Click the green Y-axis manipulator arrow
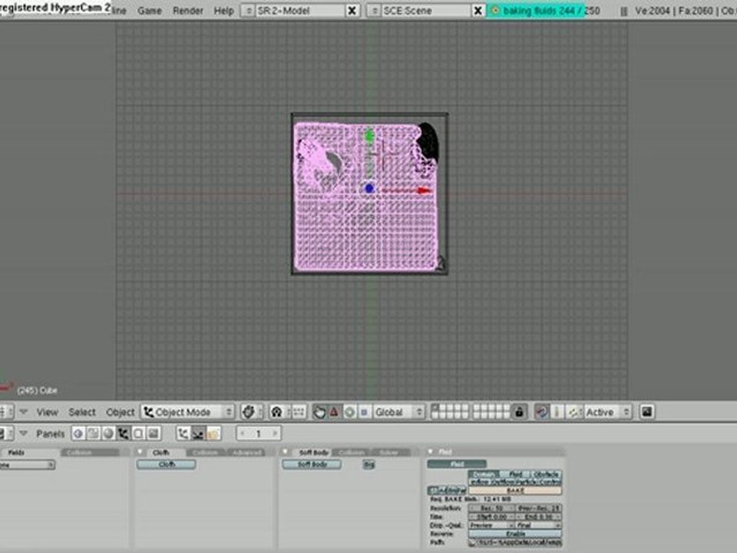Image resolution: width=737 pixels, height=553 pixels. click(x=369, y=137)
